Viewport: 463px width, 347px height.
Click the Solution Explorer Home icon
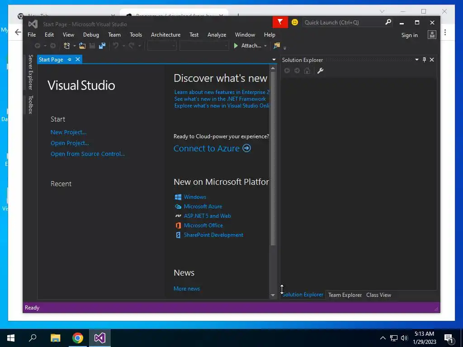click(x=307, y=70)
